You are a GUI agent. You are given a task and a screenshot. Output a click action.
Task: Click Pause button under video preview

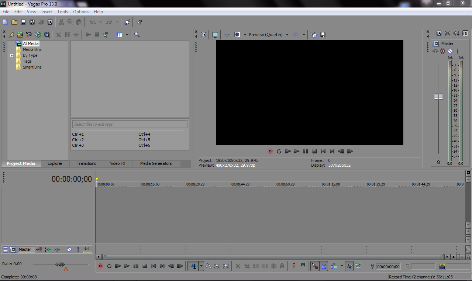click(306, 151)
